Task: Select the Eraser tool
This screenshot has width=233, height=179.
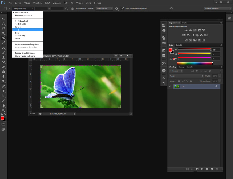Action: 3,67
